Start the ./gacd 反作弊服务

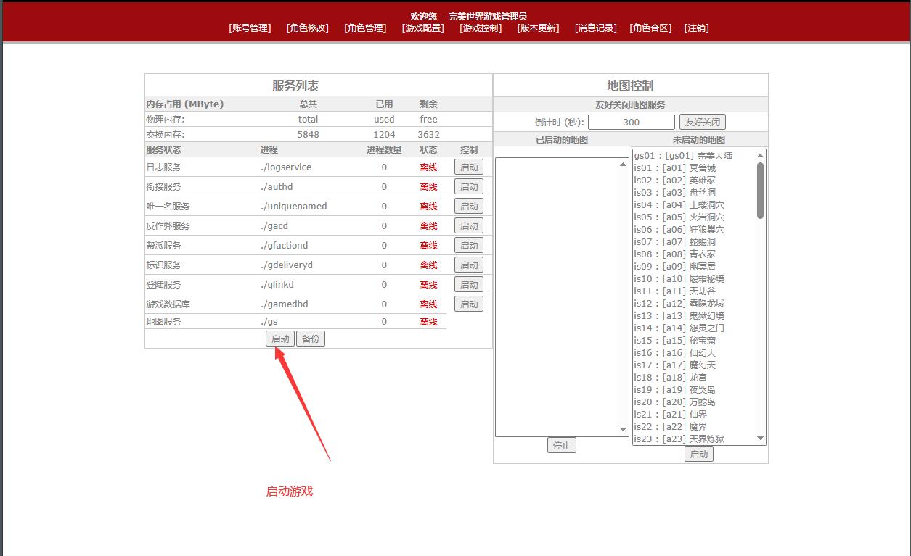[469, 226]
